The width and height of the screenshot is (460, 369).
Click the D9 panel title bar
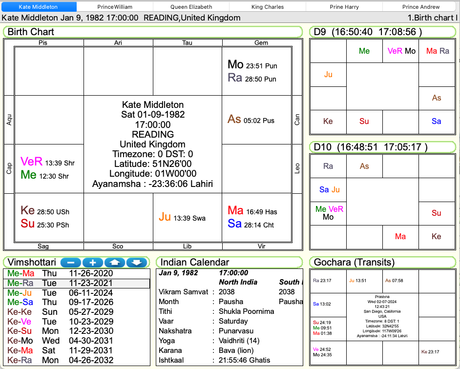pyautogui.click(x=382, y=32)
